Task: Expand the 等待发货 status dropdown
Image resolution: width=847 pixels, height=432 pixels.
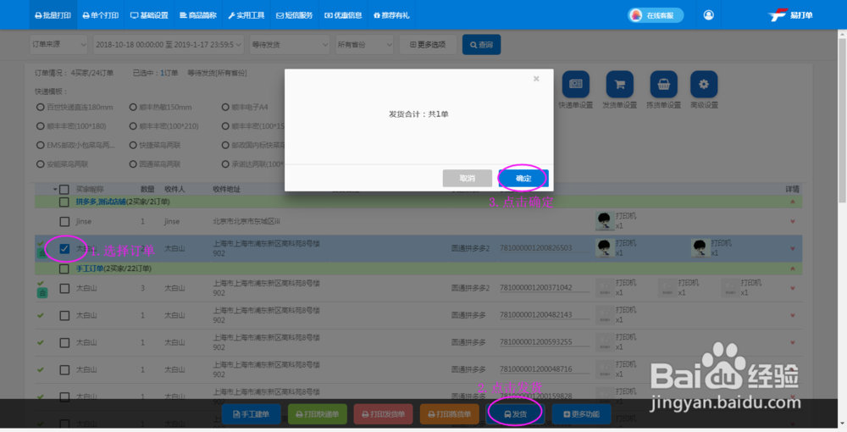Action: click(x=290, y=44)
